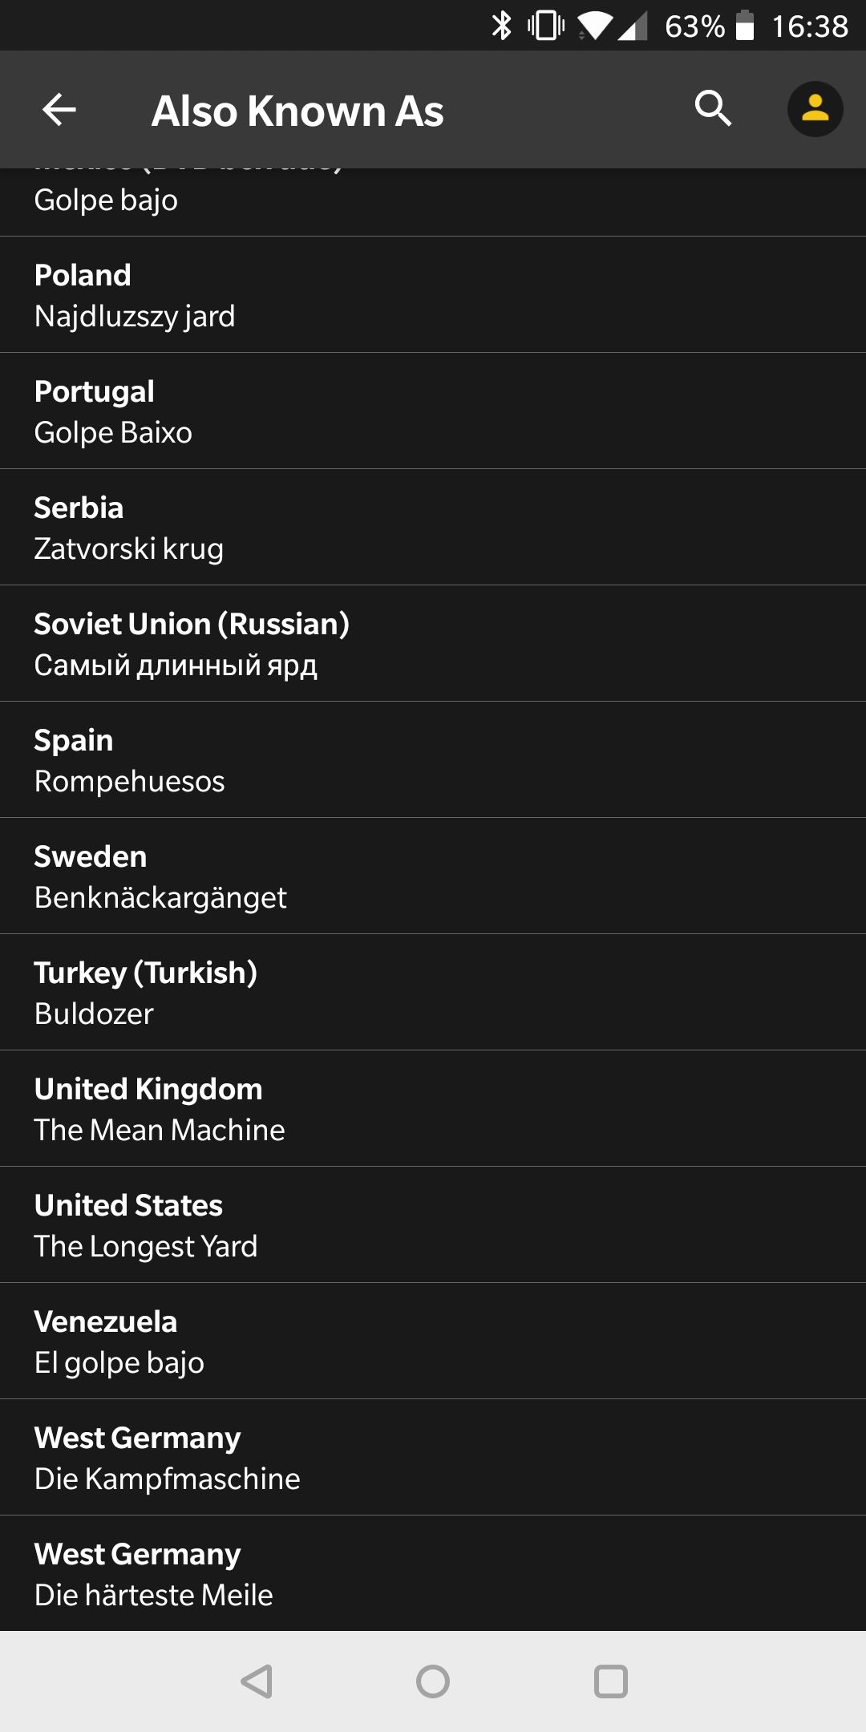Tap the Serbia 'Zatvorski krug' row
This screenshot has width=866, height=1732.
433,528
